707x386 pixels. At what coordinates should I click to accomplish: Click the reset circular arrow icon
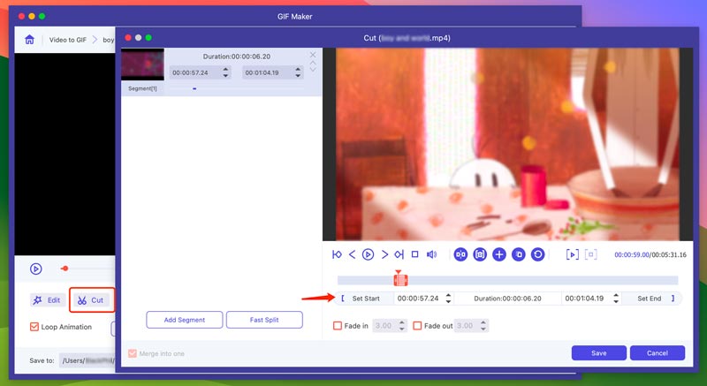pyautogui.click(x=537, y=254)
